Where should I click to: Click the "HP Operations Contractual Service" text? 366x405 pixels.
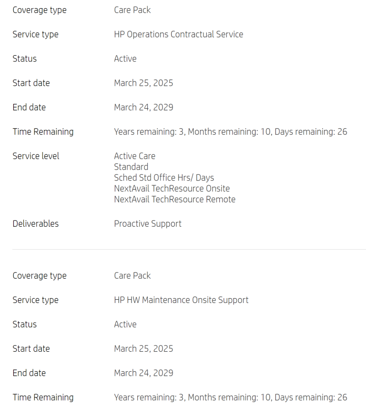coord(178,34)
